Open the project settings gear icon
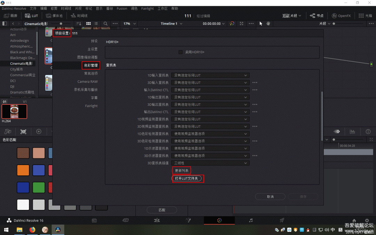The image size is (376, 235). [x=367, y=220]
